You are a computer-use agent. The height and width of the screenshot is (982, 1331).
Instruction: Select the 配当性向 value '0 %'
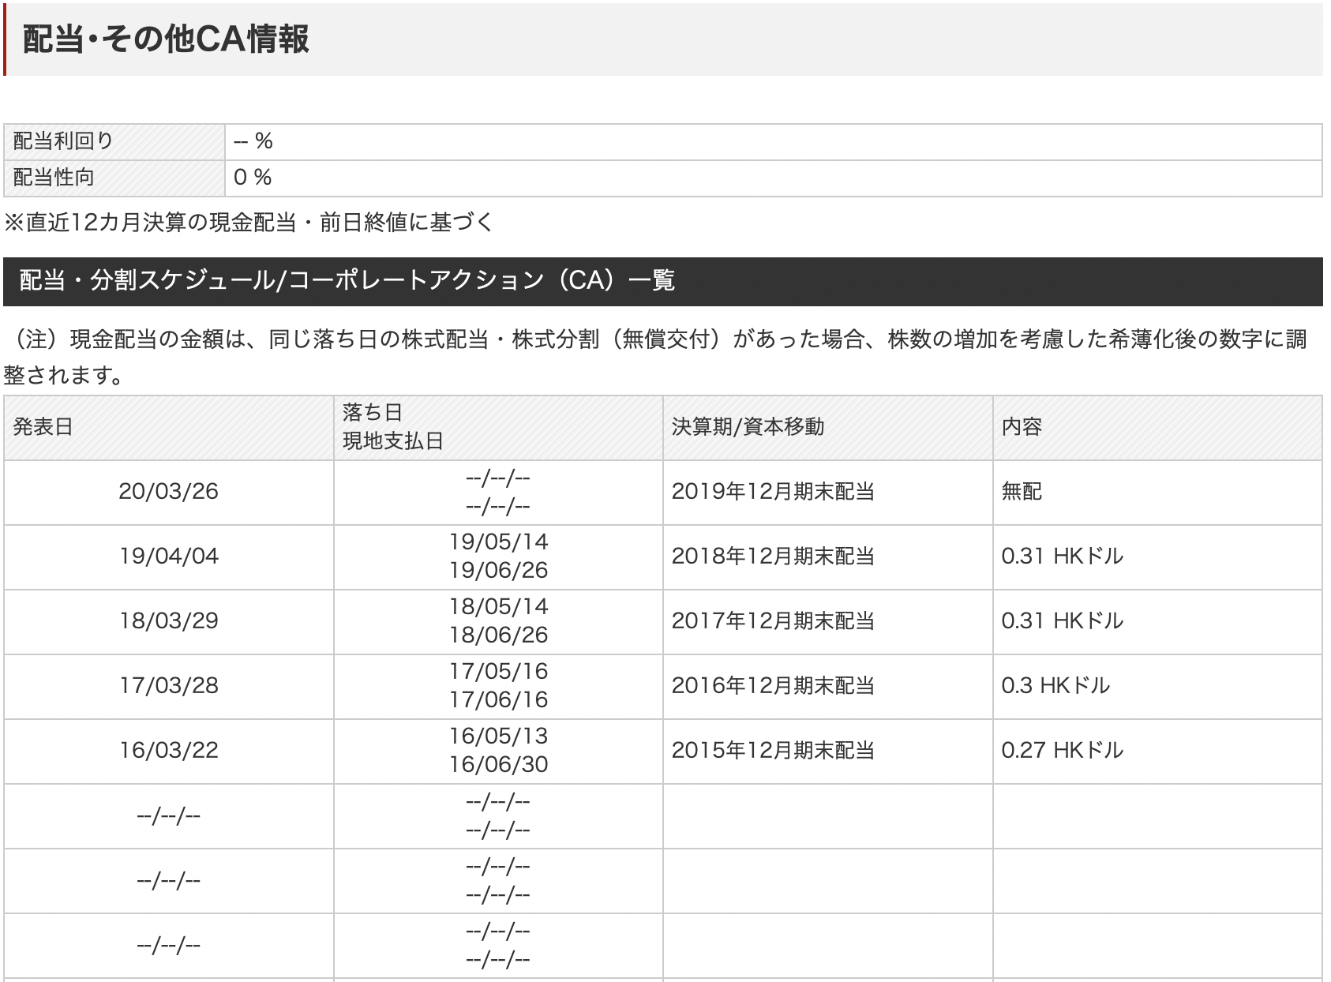click(253, 178)
